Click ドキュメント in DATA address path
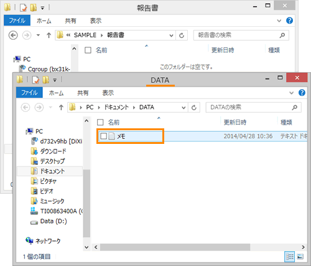This screenshot has width=311, height=266. coord(116,107)
